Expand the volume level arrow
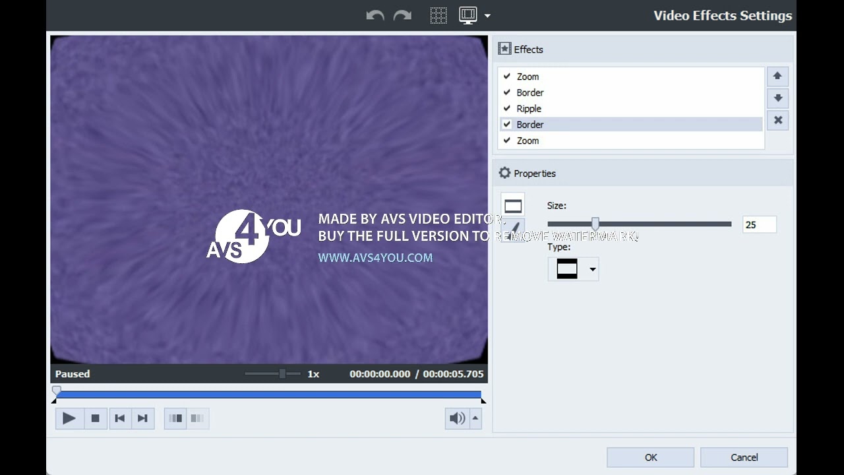Screen dimensions: 844x475 (x=475, y=418)
